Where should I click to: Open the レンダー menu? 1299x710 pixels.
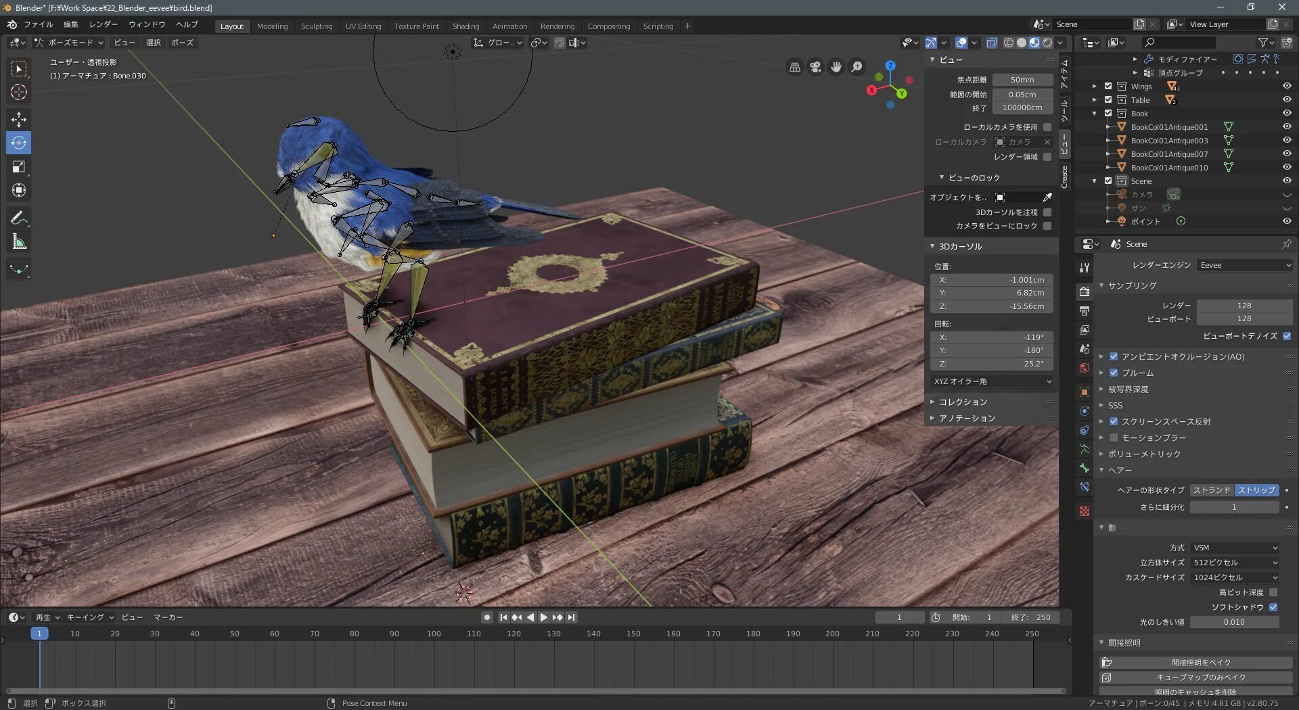tap(104, 25)
